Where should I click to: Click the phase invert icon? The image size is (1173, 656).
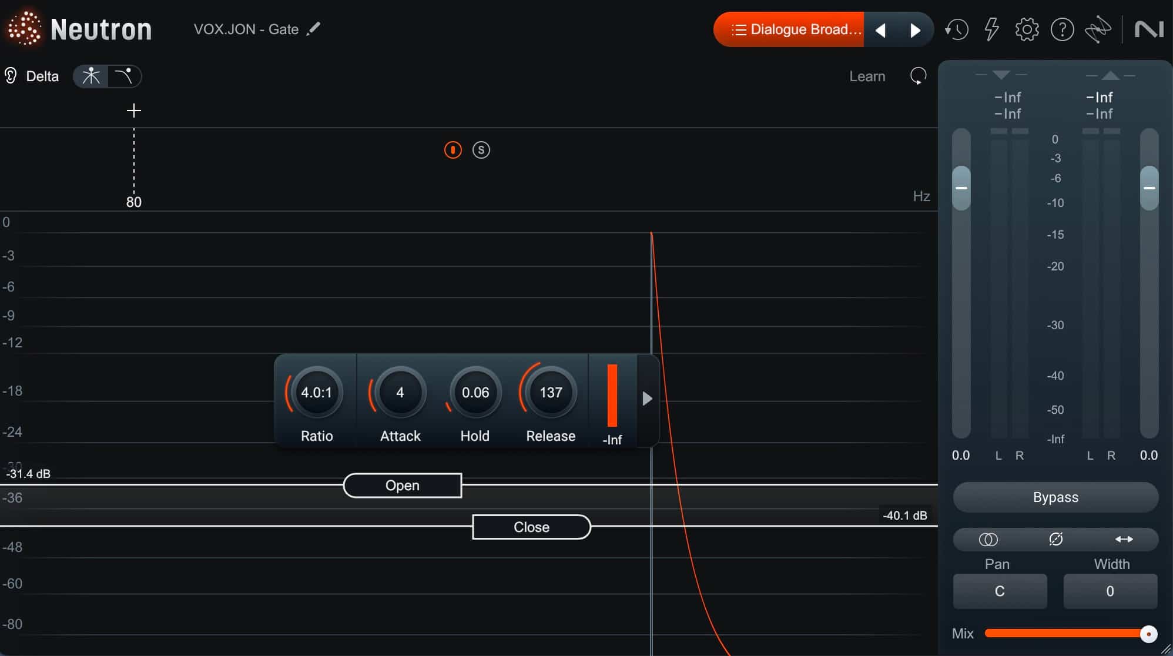[x=1055, y=539]
